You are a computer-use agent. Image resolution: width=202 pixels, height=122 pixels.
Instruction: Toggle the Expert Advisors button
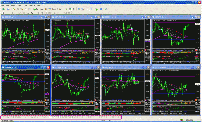(x=56, y=9)
